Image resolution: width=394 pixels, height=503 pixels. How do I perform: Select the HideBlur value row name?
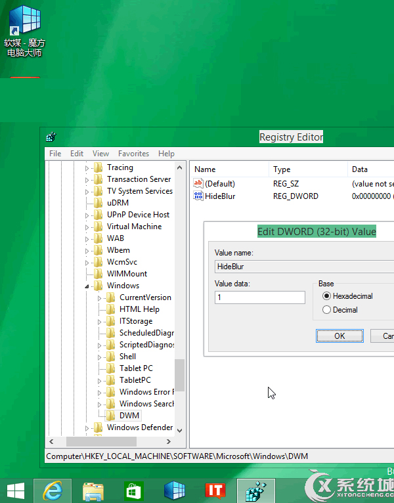[220, 196]
